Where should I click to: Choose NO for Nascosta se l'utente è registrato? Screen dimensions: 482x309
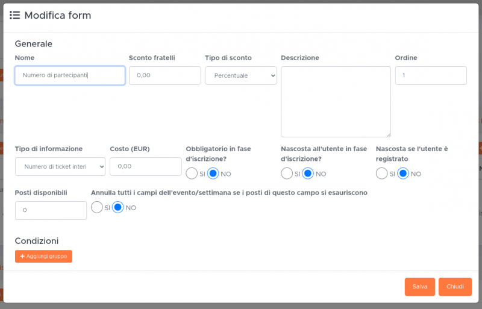403,173
